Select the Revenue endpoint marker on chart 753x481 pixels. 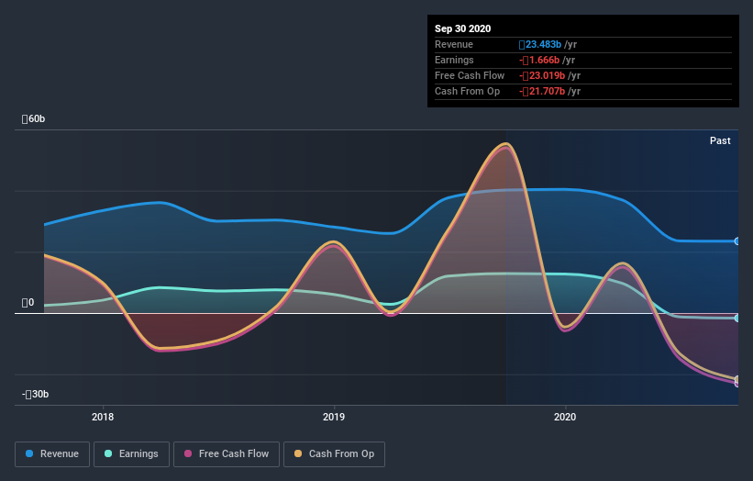(x=736, y=241)
